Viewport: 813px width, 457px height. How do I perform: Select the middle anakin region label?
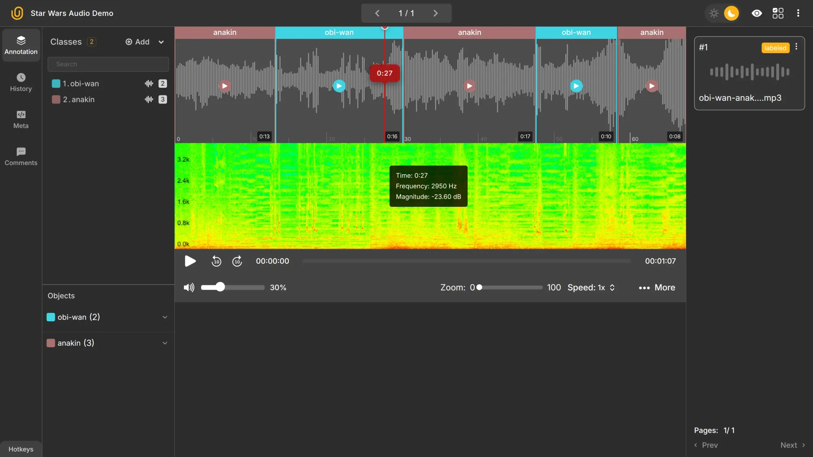tap(470, 32)
